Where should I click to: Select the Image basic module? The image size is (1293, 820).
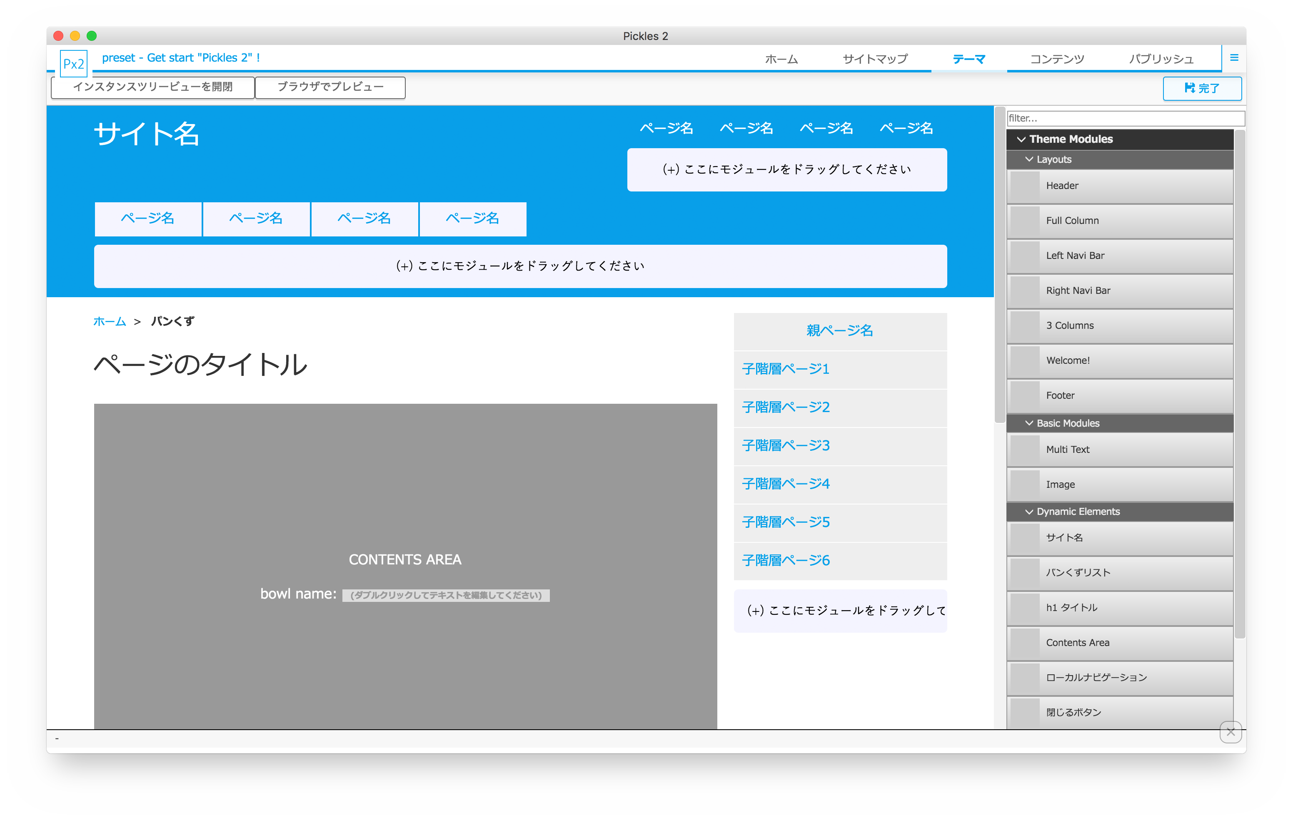[1120, 484]
